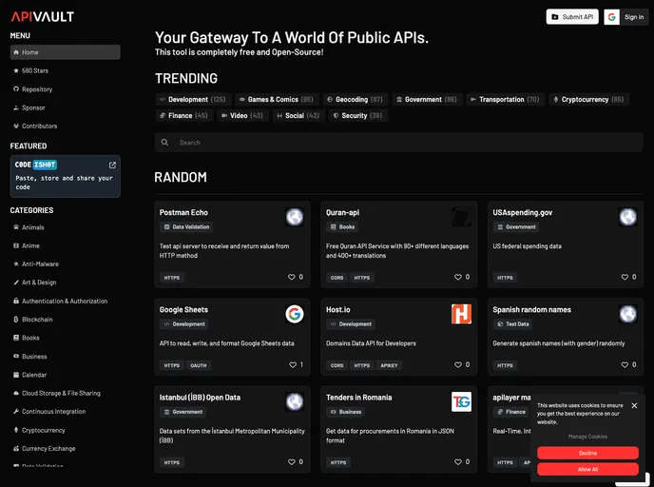The height and width of the screenshot is (487, 654).
Task: Click the Submit API button
Action: pos(572,17)
